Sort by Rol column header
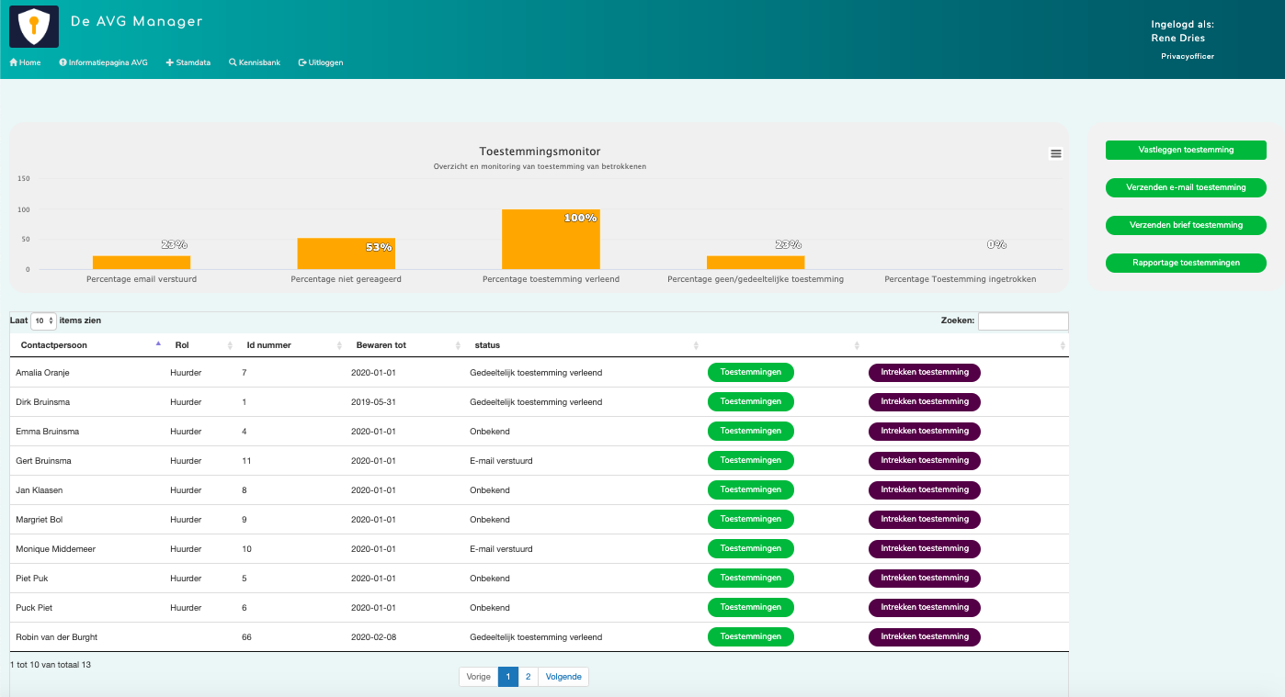The height and width of the screenshot is (697, 1285). [x=199, y=345]
